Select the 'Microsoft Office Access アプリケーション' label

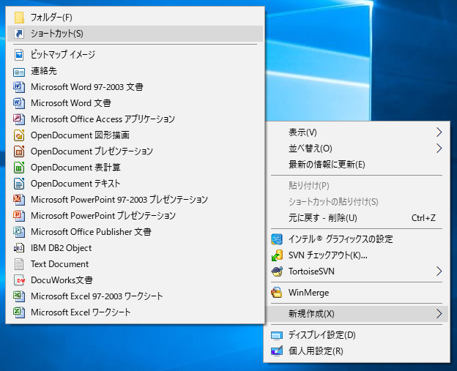coord(103,119)
